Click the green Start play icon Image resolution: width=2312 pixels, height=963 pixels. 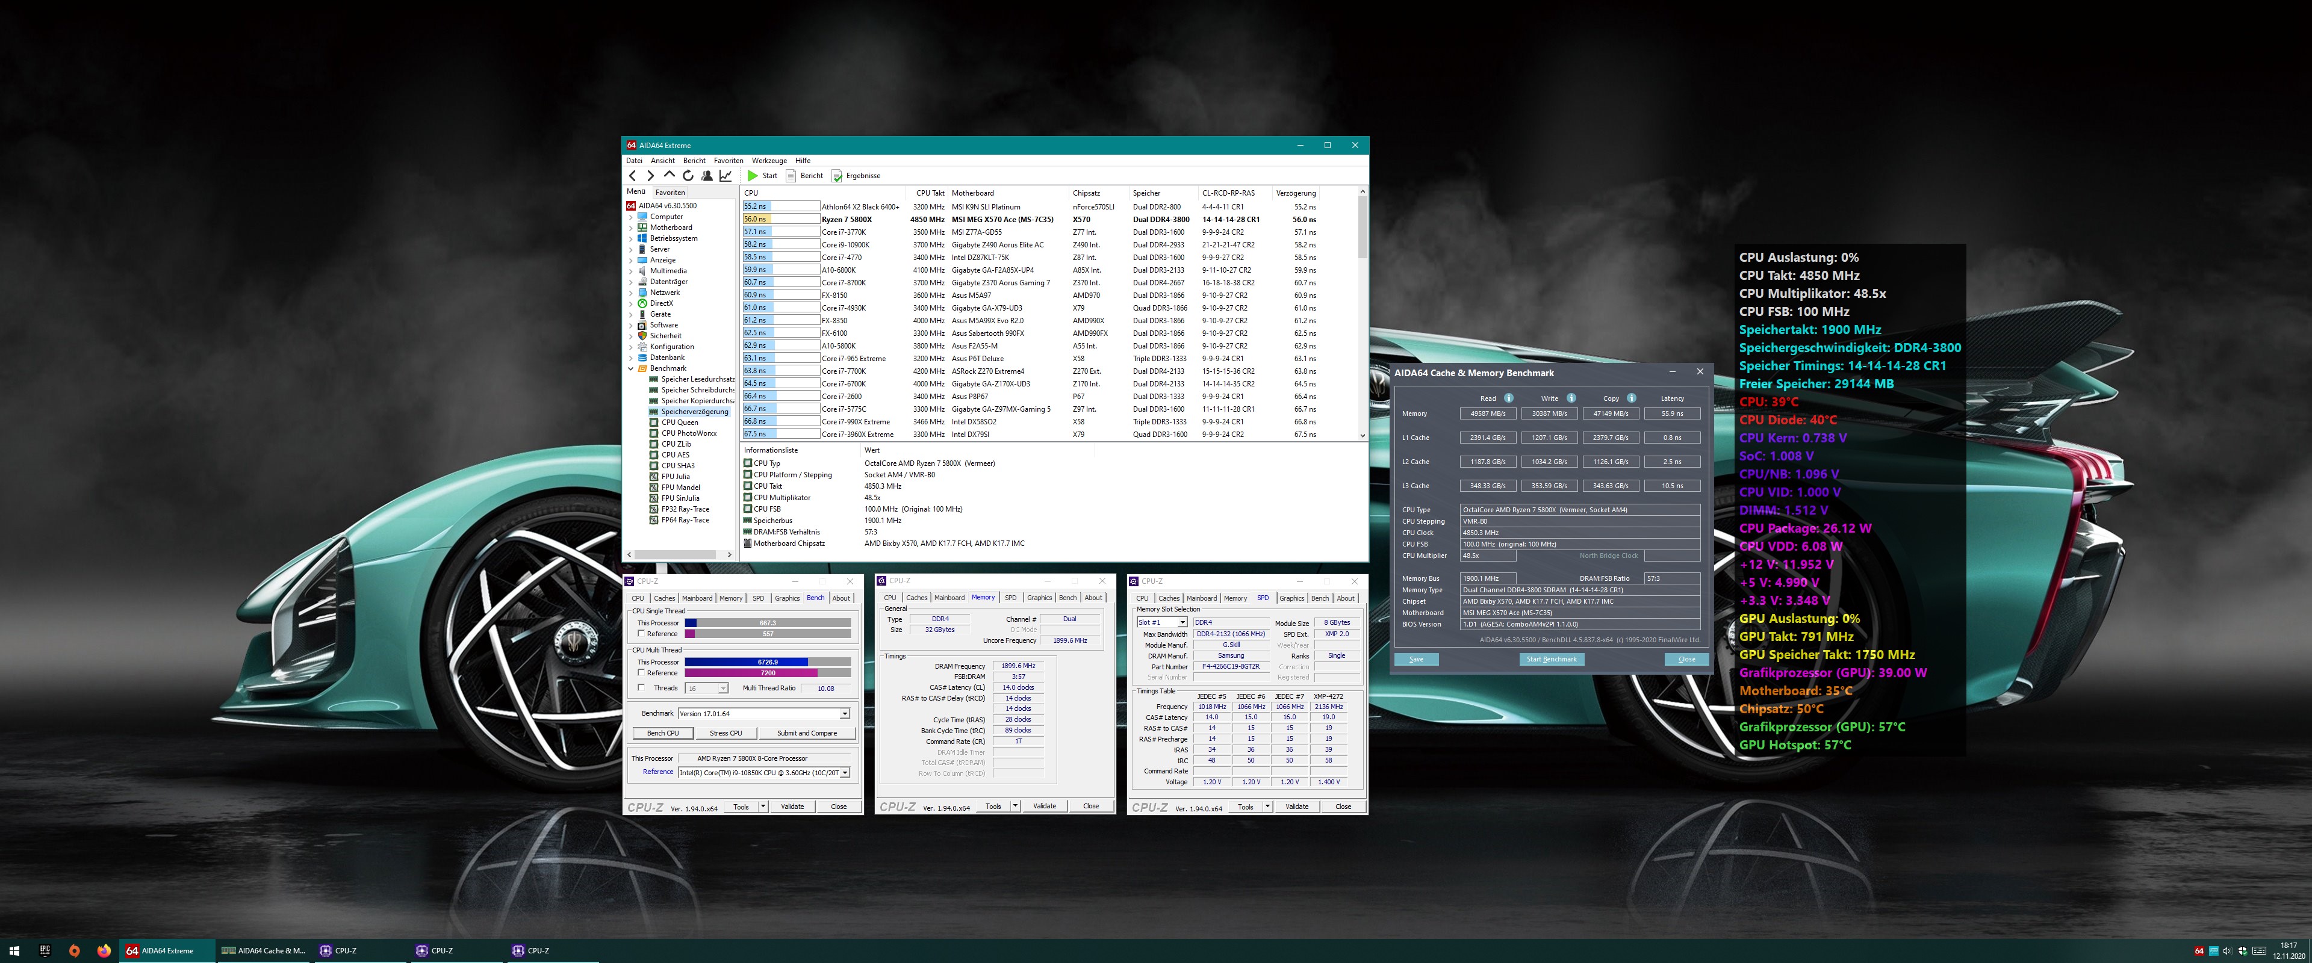[x=753, y=176]
